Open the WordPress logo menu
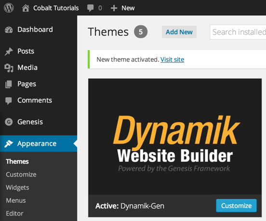Screen dimensions: 266x221 coord(9,8)
